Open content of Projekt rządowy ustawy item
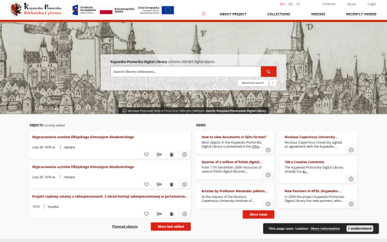Image resolution: width=387 pixels, height=242 pixels. (x=172, y=214)
